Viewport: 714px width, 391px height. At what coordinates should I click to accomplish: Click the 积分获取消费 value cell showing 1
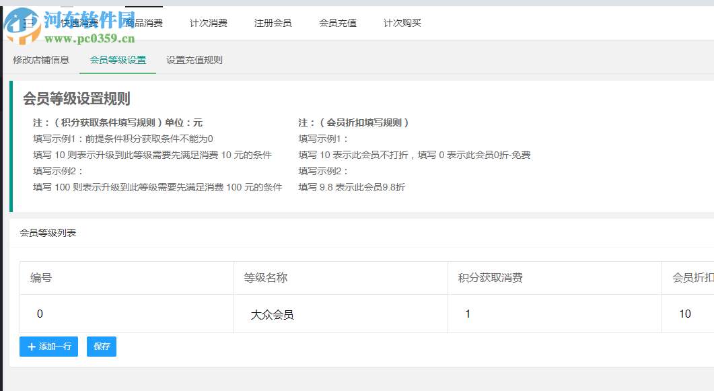tap(468, 314)
